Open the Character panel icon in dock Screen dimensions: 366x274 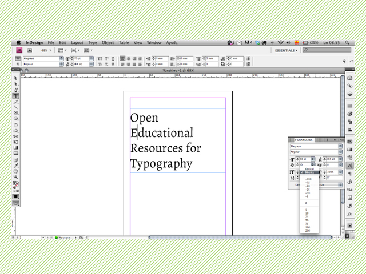pyautogui.click(x=349, y=166)
